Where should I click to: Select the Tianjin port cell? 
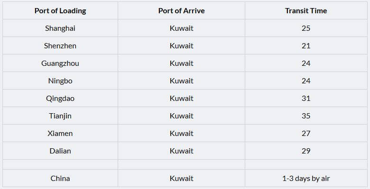60,116
